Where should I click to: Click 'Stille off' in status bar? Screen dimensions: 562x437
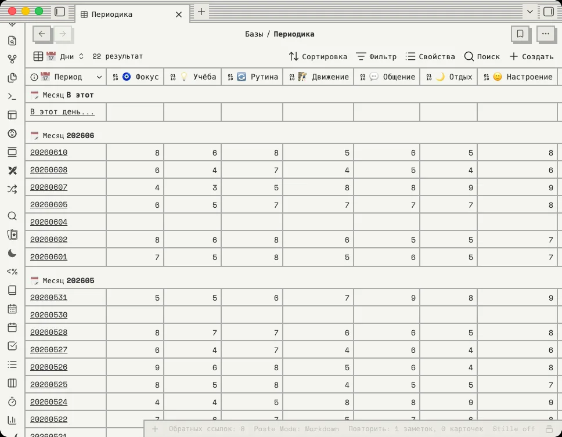click(x=514, y=429)
